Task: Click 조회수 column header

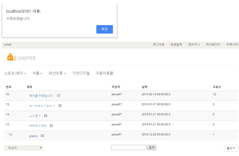Action: tap(217, 87)
